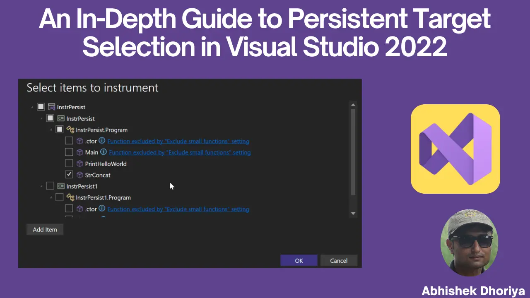The image size is (530, 298).
Task: Select the "Main" row label
Action: pos(92,152)
